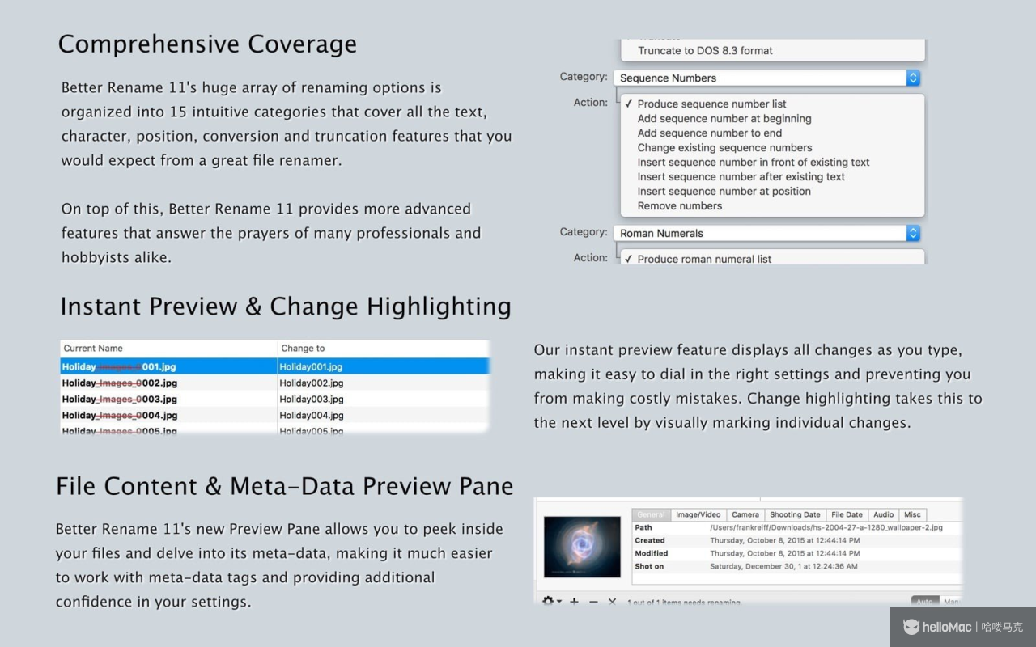Click the X clear-items icon
Viewport: 1036px width, 647px height.
pyautogui.click(x=612, y=602)
